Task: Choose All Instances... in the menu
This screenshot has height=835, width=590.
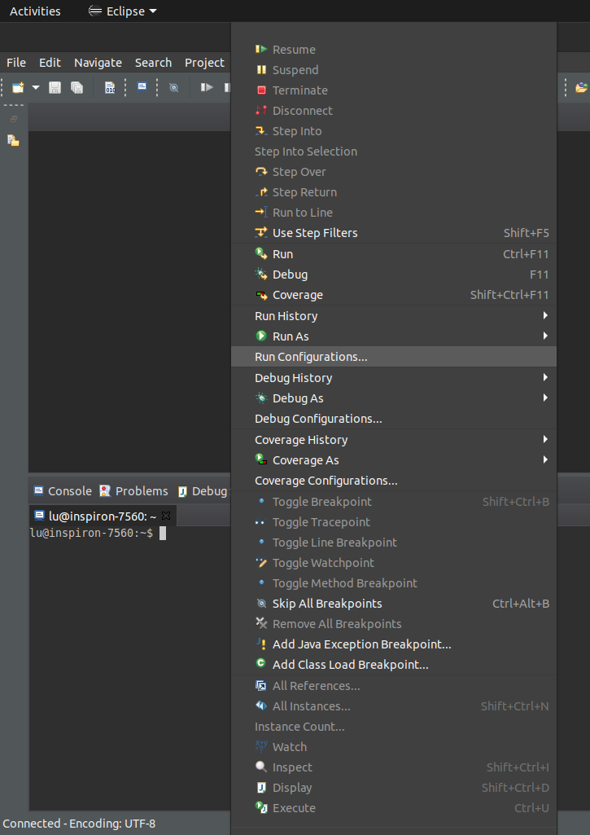Action: (x=394, y=706)
